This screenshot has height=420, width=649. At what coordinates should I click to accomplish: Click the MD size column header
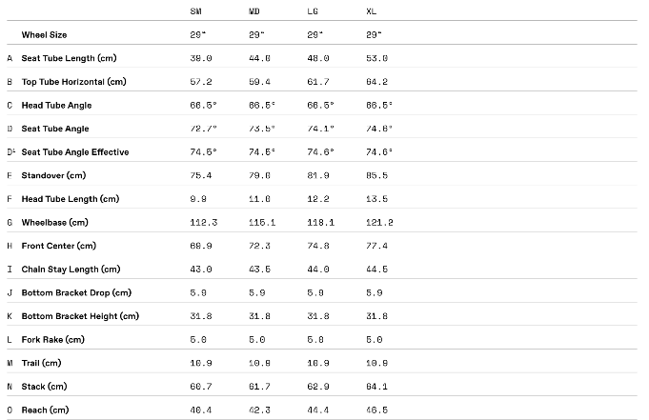pyautogui.click(x=254, y=11)
